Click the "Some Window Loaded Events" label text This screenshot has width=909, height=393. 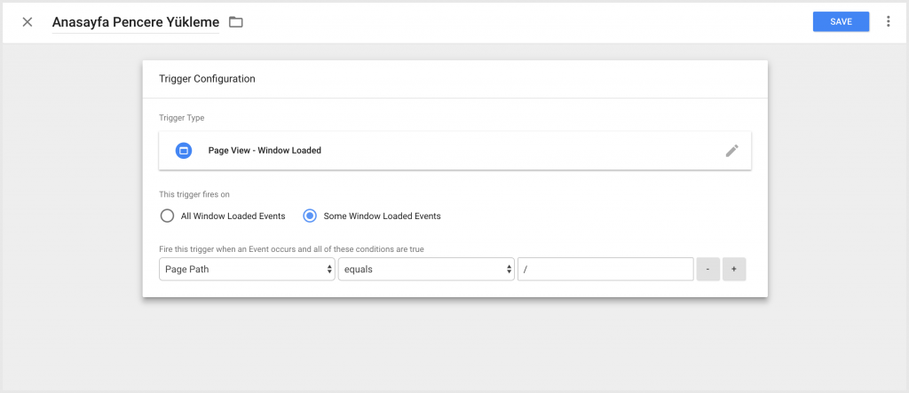coord(382,216)
